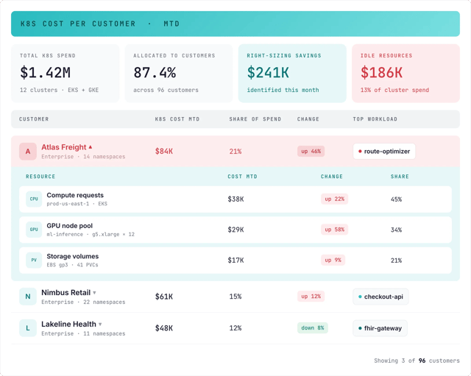
Task: Open the Total K8s Spend card
Action: coord(65,74)
